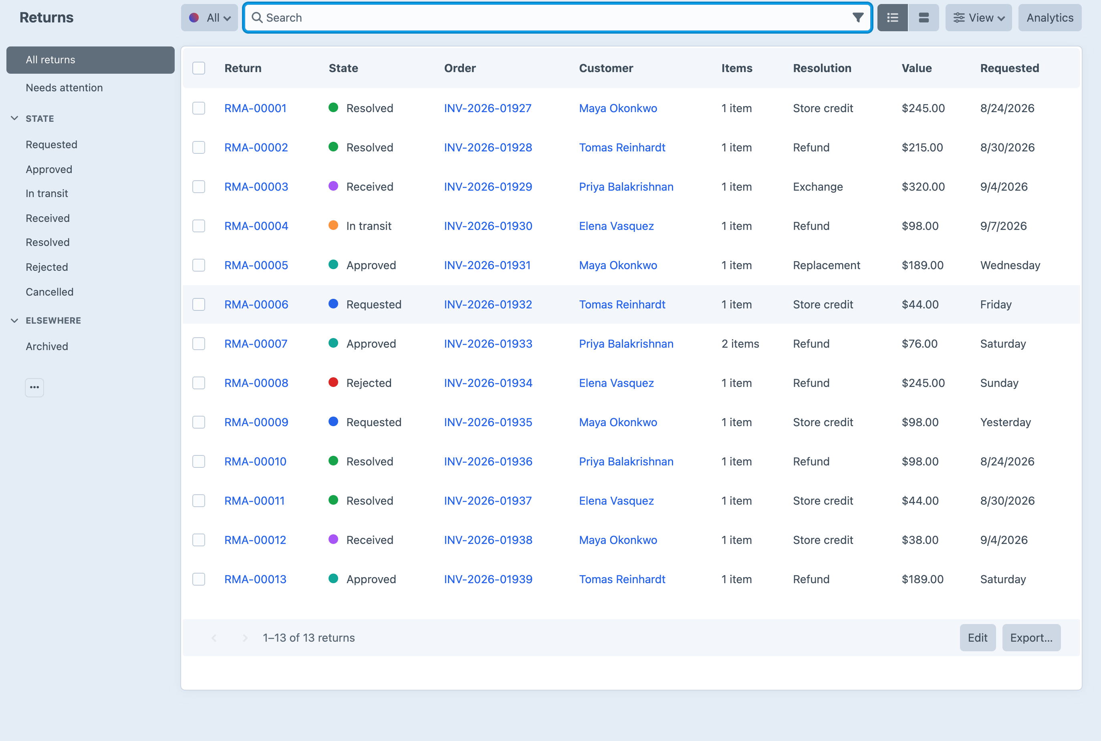Screen dimensions: 1101x741
Task: Click the Resolution column header
Action: [822, 68]
